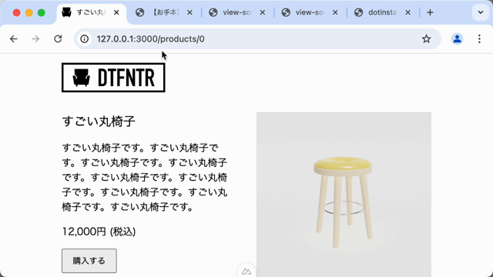493x277 pixels.
Task: Click the green window zoom button
Action: [41, 12]
